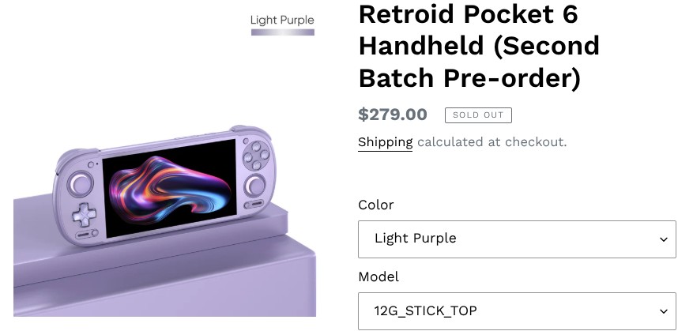The width and height of the screenshot is (693, 331).
Task: Click the Shipping policy link
Action: (385, 142)
